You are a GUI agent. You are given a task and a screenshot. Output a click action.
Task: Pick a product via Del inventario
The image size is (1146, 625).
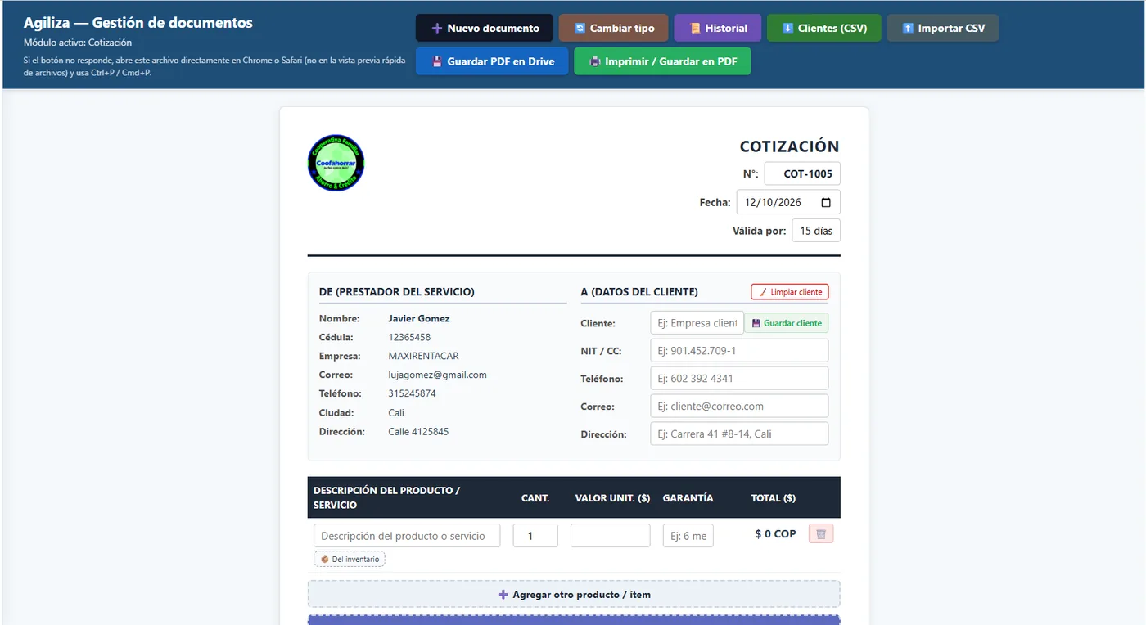[350, 560]
